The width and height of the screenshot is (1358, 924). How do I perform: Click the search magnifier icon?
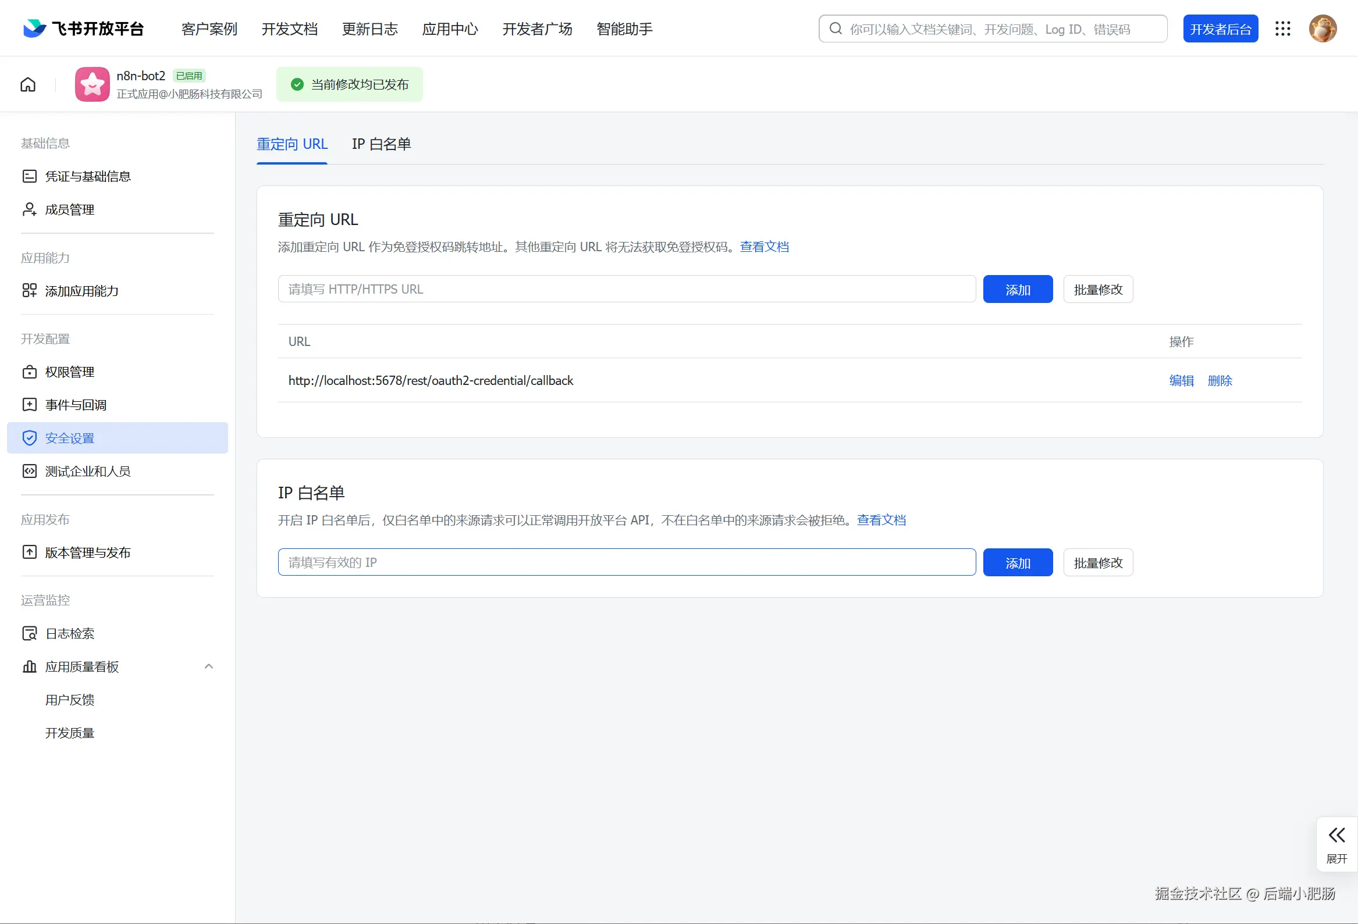(836, 28)
